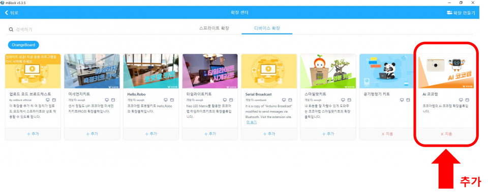Viewport: 488px width, 195px height.
Task: Click the Hello.Robo title text
Action: [137, 94]
